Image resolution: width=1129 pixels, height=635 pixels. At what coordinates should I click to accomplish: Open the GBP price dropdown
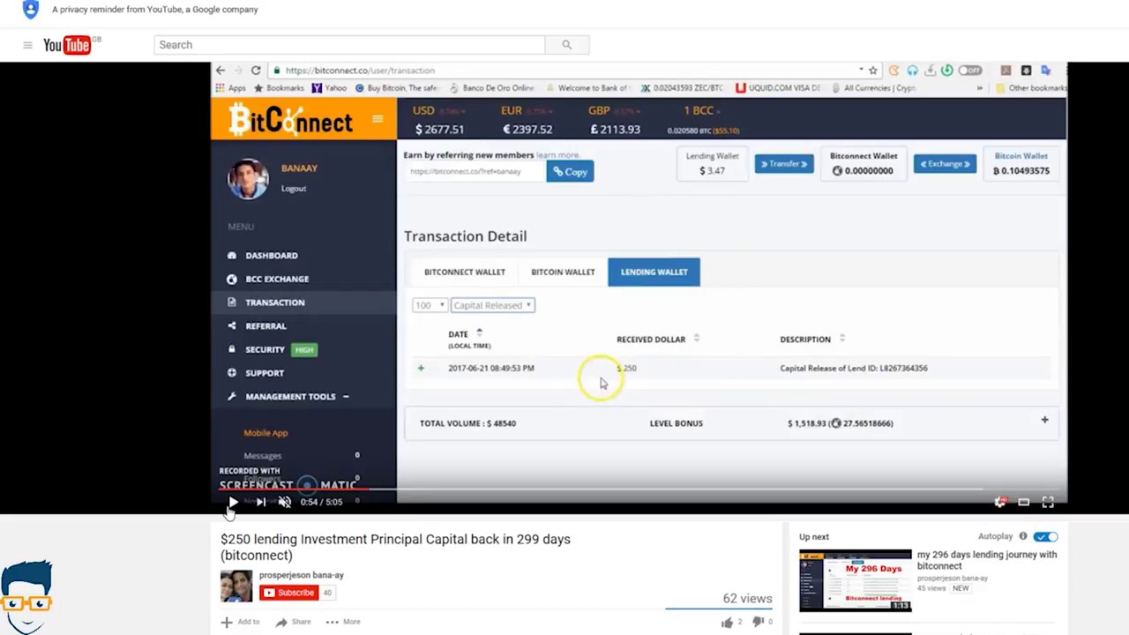point(614,111)
